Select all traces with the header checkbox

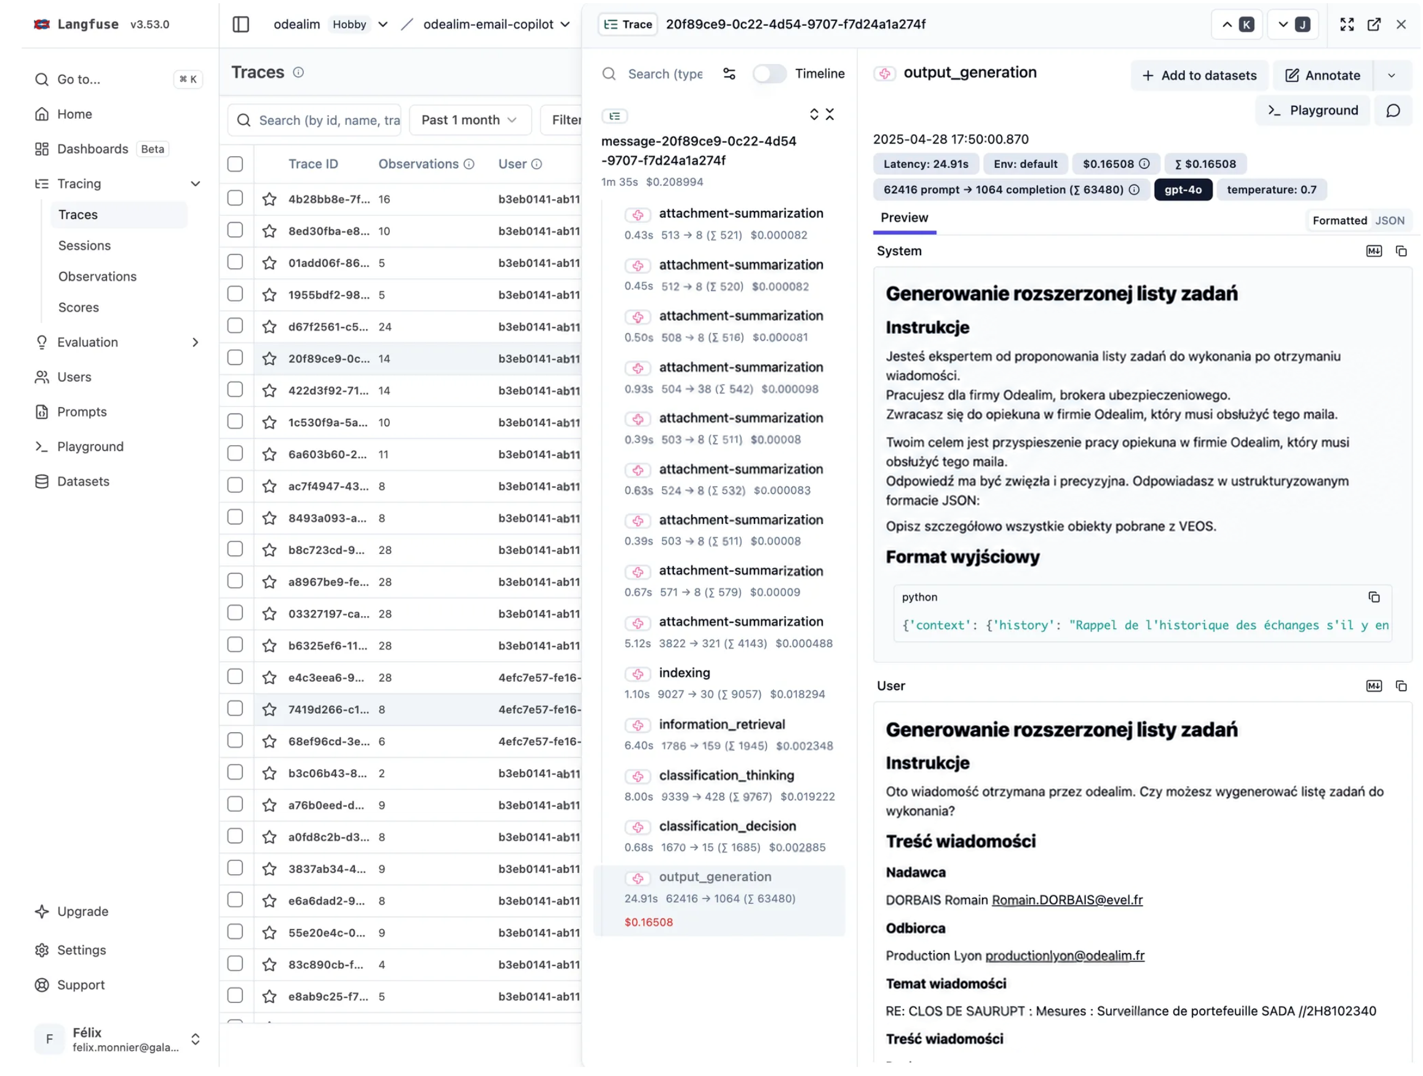235,164
